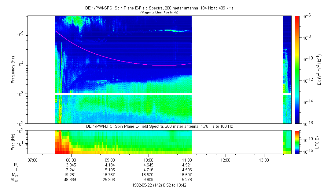Screen dimensions: 331x189
Task: Click the 07:00 time tick label
Action: 32,160
